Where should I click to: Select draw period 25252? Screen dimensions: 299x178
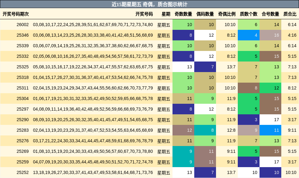(22, 172)
